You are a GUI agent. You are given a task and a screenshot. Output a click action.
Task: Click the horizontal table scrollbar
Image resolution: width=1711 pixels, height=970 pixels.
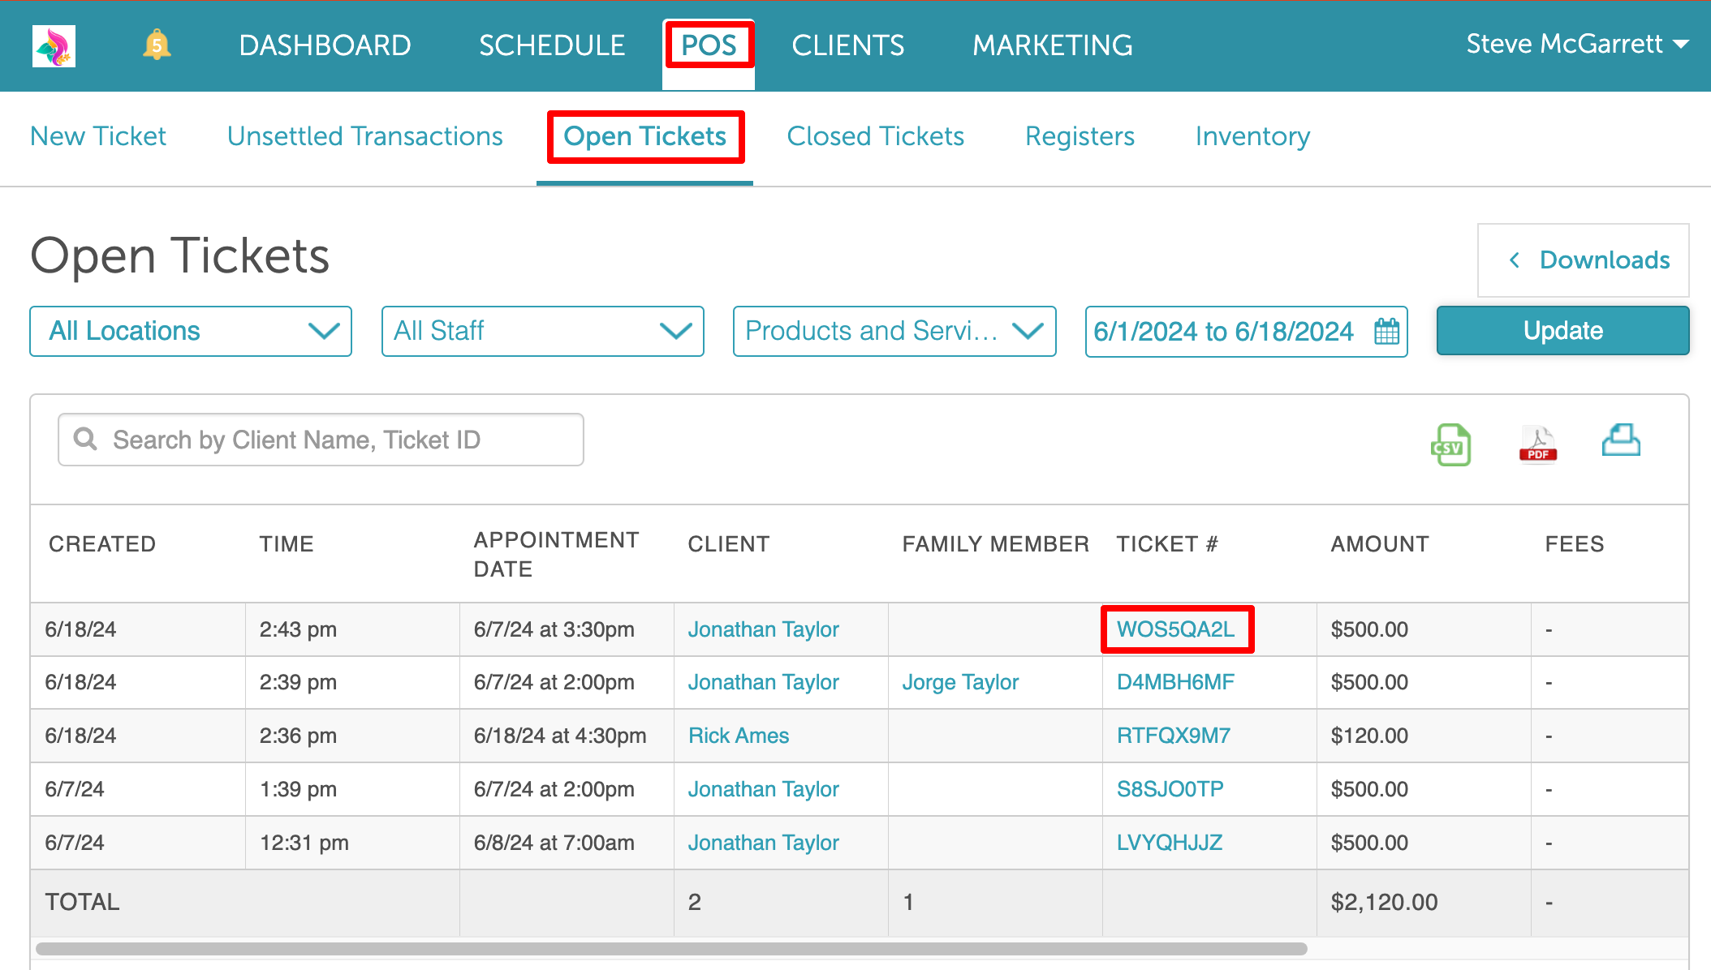click(671, 949)
